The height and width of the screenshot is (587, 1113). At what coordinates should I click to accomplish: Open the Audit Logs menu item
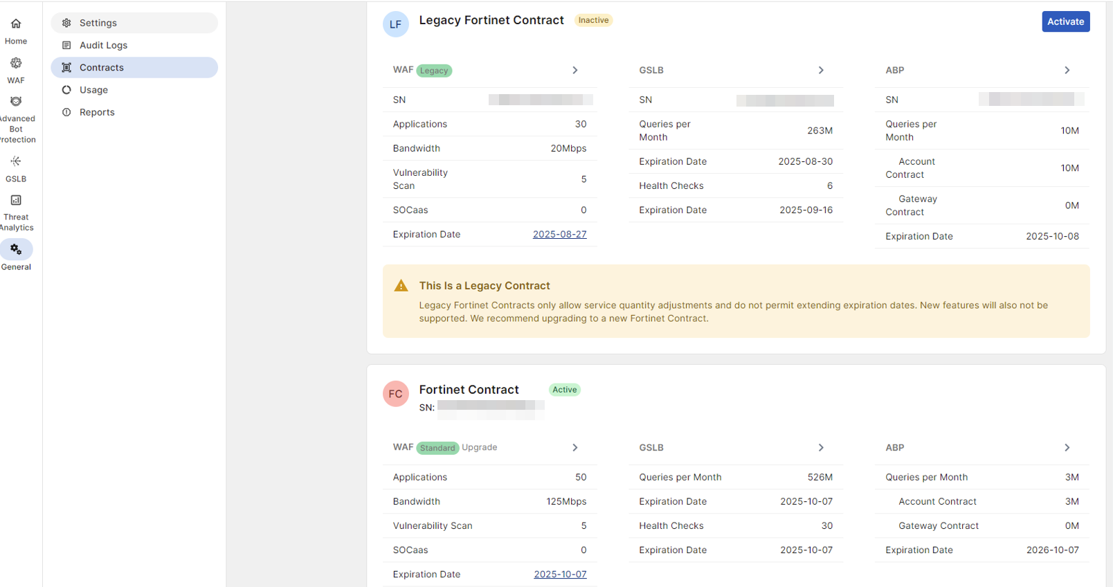(x=103, y=45)
